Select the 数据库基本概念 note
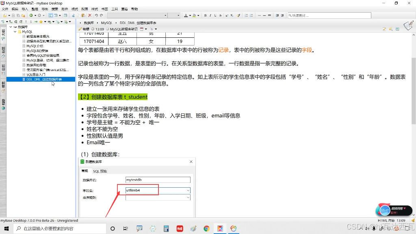This screenshot has height=234, width=416. pos(38,36)
